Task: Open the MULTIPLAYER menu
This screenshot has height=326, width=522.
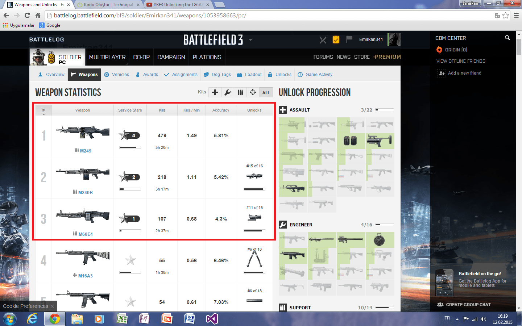Action: click(x=107, y=57)
